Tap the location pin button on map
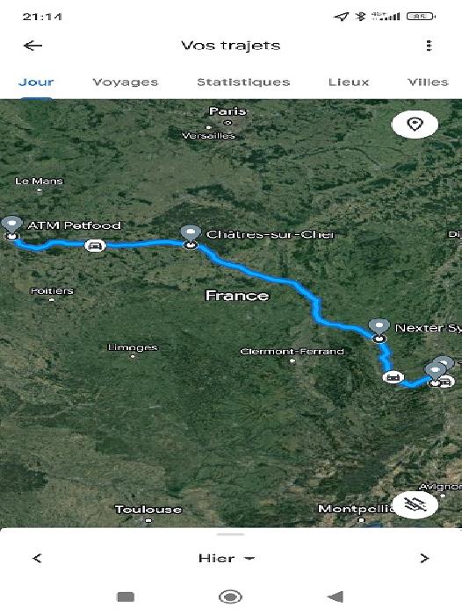This screenshot has width=462, height=614. pyautogui.click(x=415, y=125)
